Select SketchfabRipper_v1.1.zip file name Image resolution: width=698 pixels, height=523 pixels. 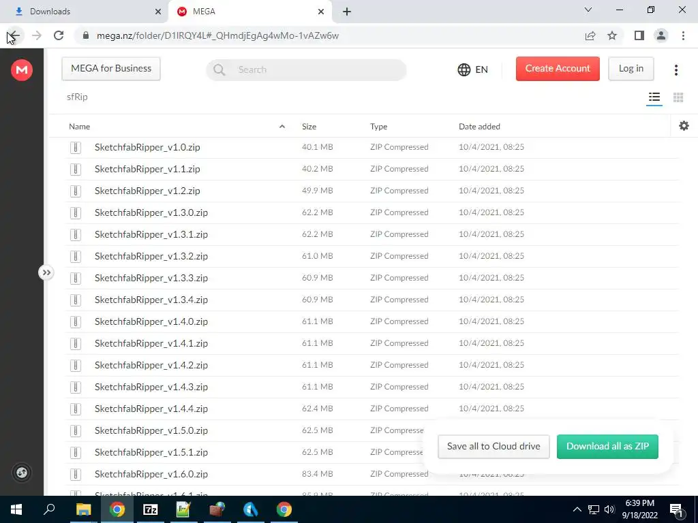pyautogui.click(x=147, y=169)
